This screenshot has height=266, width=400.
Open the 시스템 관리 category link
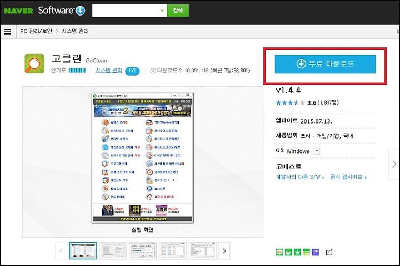(x=109, y=71)
